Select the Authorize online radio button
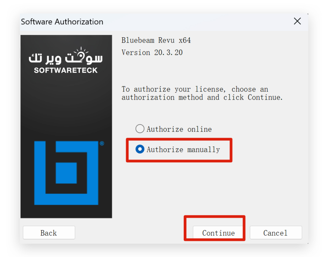Viewport: 328px width, 257px height. [140, 129]
